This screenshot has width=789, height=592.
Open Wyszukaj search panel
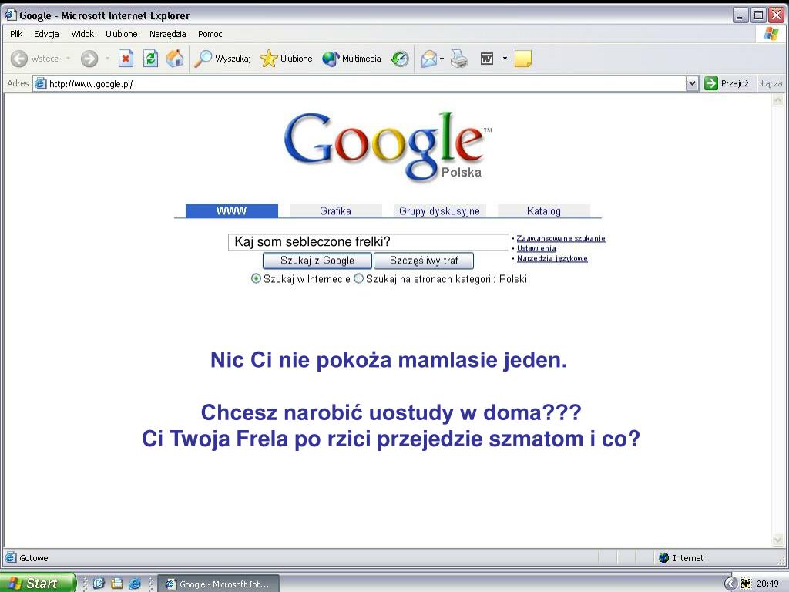pos(223,59)
